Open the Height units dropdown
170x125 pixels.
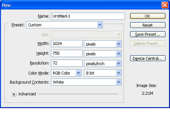tap(103, 54)
